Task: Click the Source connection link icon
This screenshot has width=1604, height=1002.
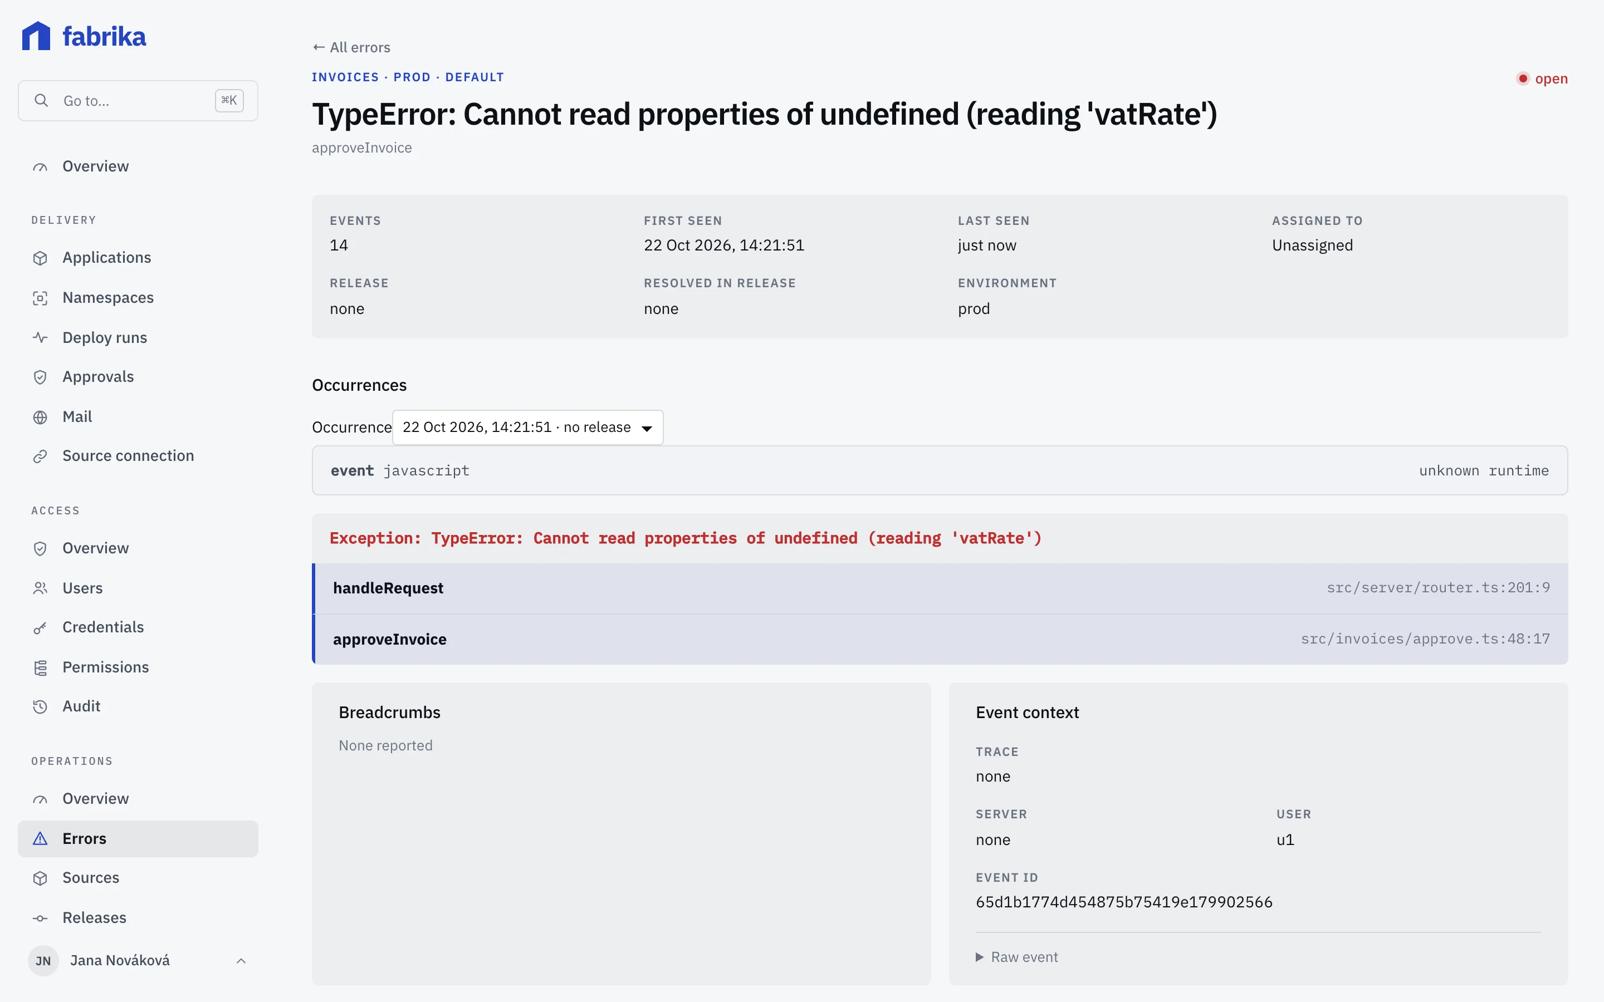Action: coord(41,456)
